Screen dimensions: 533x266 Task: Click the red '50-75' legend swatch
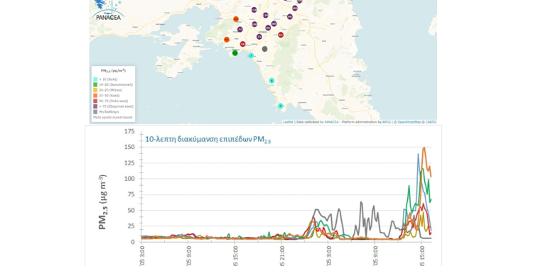click(95, 101)
